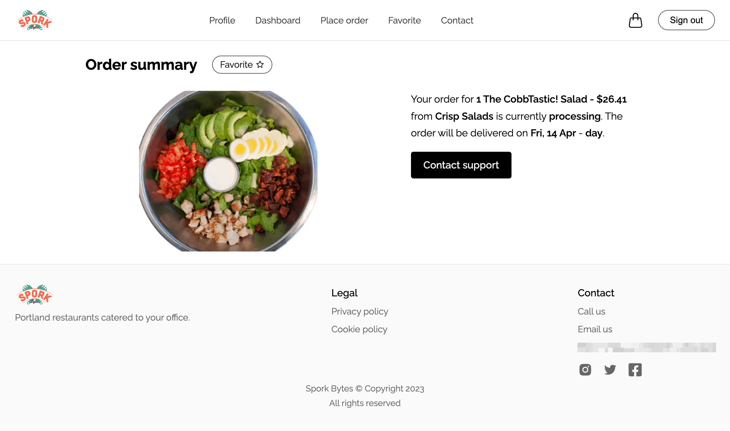Select the Dashboard navigation tab

pos(278,21)
